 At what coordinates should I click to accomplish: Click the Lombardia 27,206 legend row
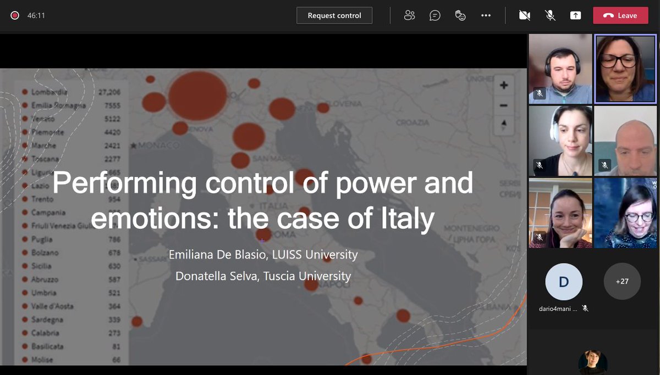coord(71,92)
